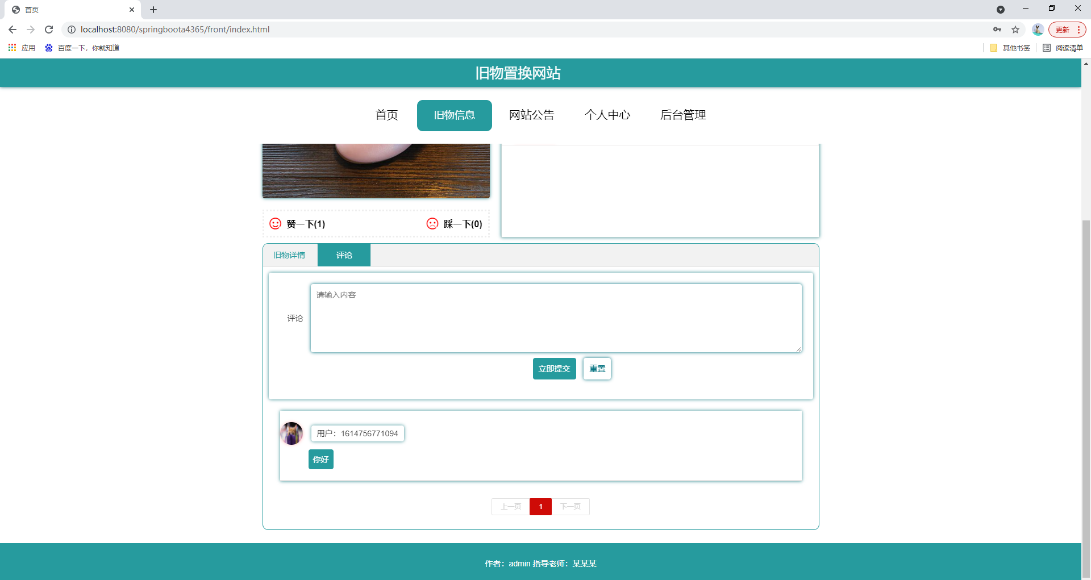This screenshot has width=1091, height=580.
Task: Open the Chrome profile avatar
Action: (1038, 30)
